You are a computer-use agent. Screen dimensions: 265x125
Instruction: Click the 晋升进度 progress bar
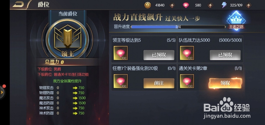tap(178, 27)
